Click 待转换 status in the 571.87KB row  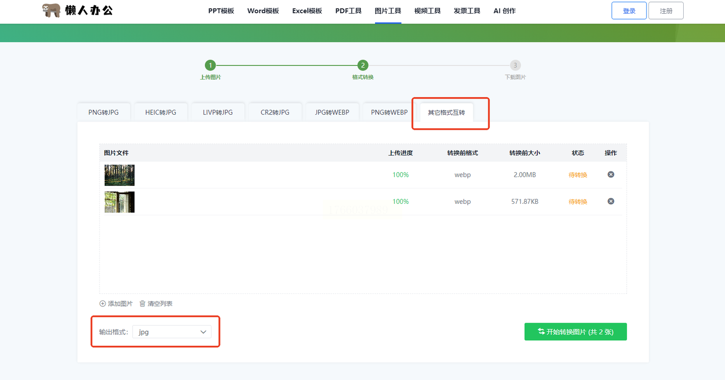(578, 202)
